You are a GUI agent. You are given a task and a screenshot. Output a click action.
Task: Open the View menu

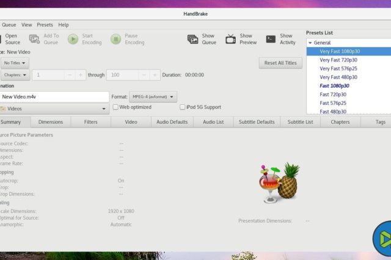[26, 25]
